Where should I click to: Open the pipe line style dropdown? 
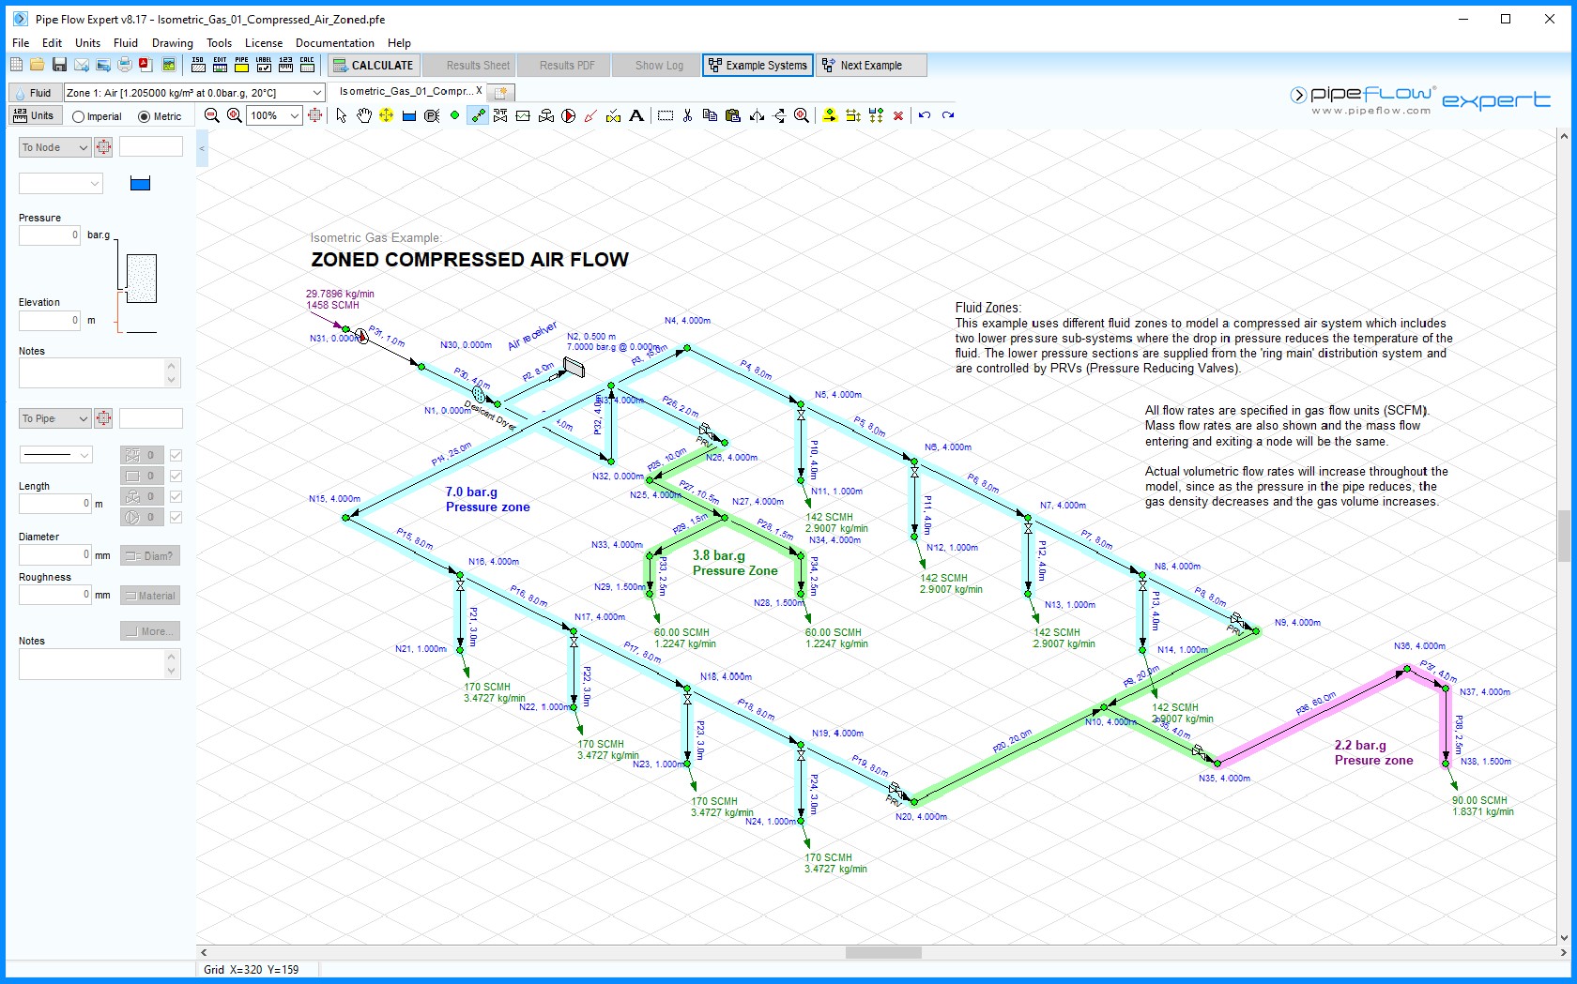pyautogui.click(x=56, y=455)
